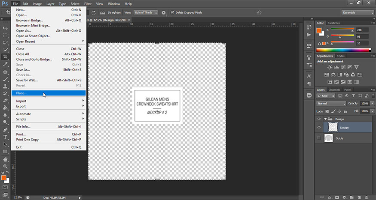Collapse the Design group
Screen dimensions: 376x200
click(x=325, y=119)
